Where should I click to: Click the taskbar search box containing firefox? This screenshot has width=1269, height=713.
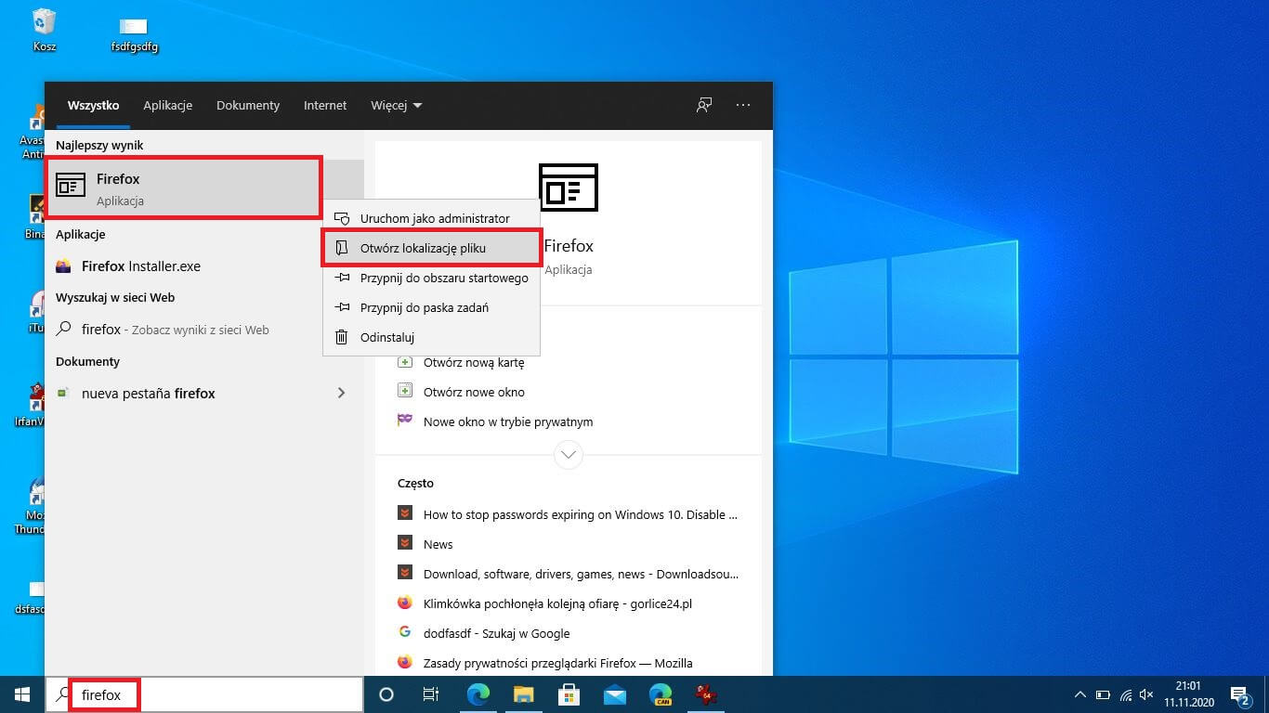coord(204,694)
